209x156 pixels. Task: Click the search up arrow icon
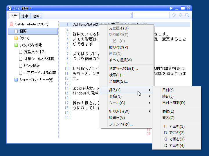tap(174, 15)
